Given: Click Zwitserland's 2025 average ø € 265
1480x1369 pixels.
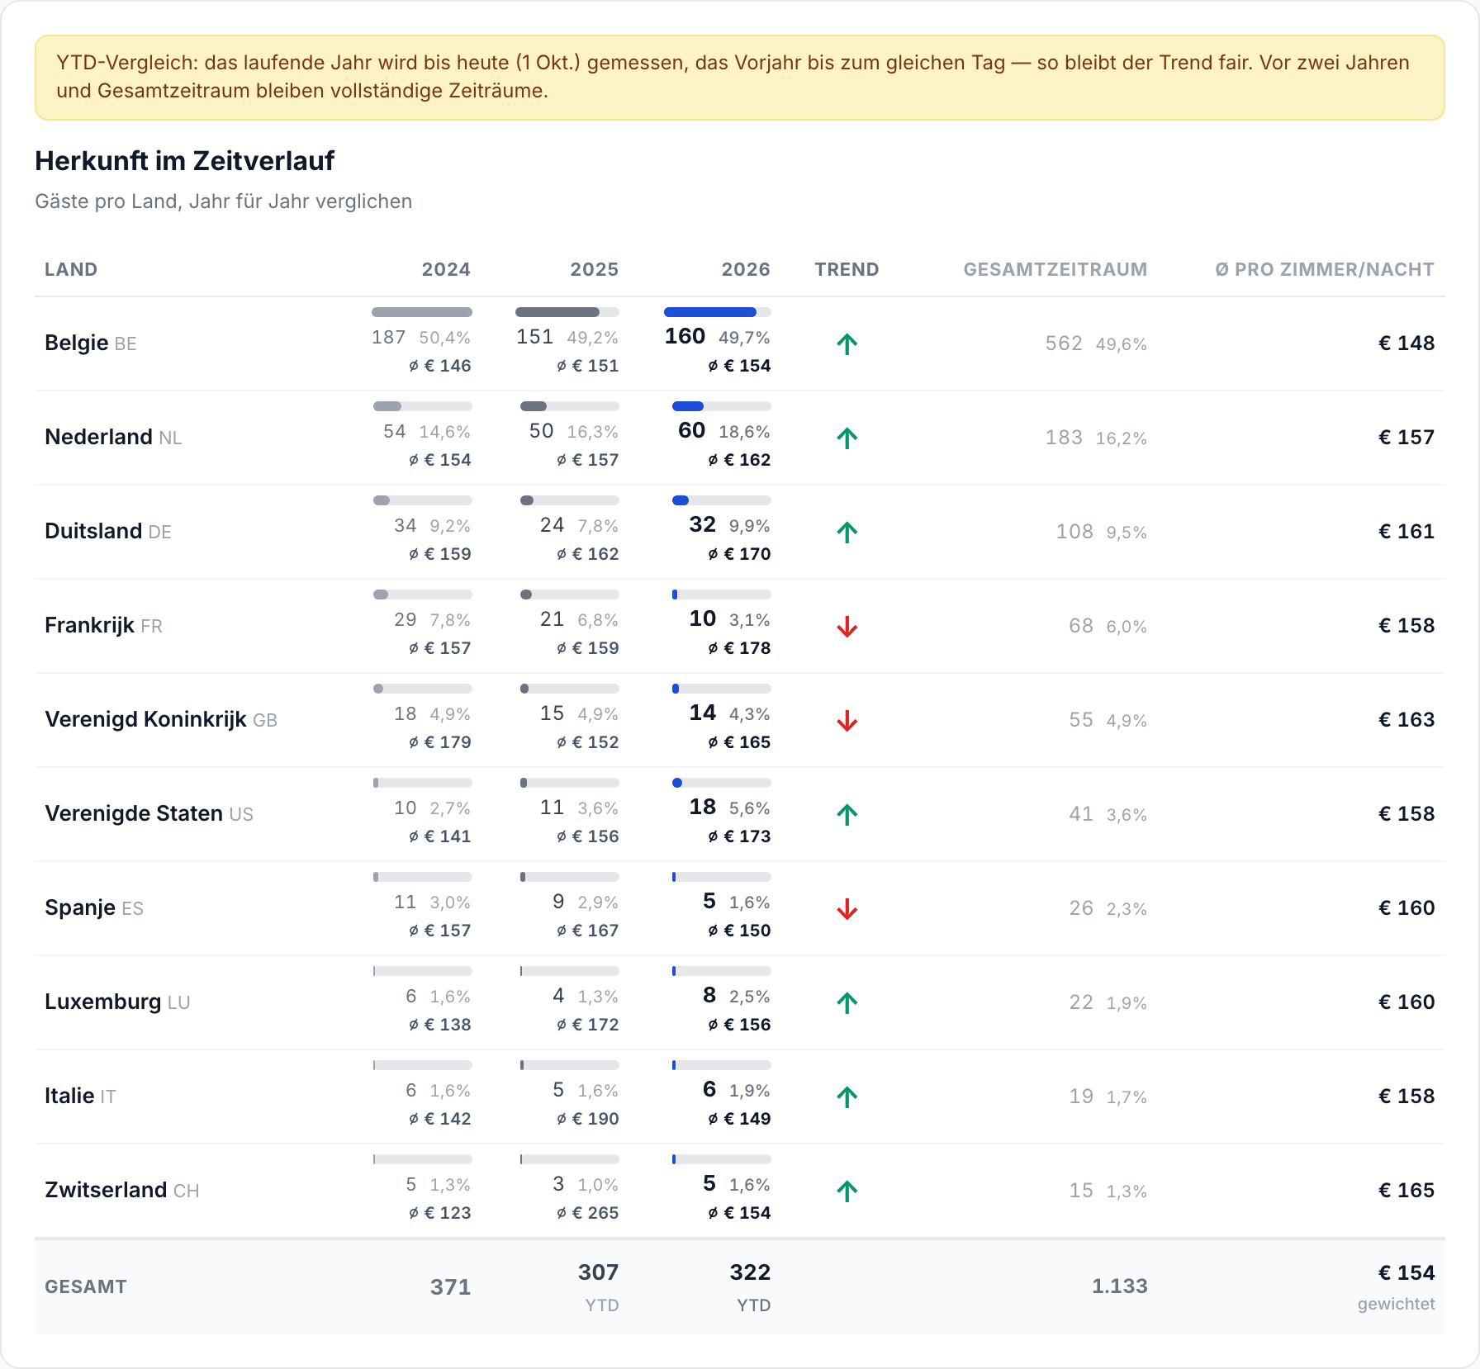Looking at the screenshot, I should 587,1213.
